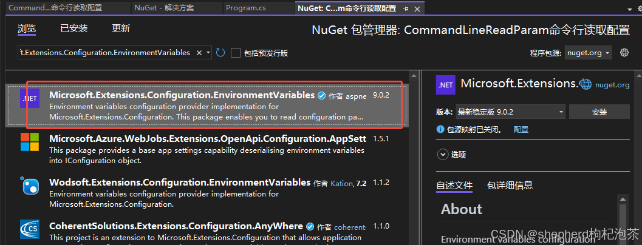
Task: Open the nuget.org link in details pane
Action: 612,85
